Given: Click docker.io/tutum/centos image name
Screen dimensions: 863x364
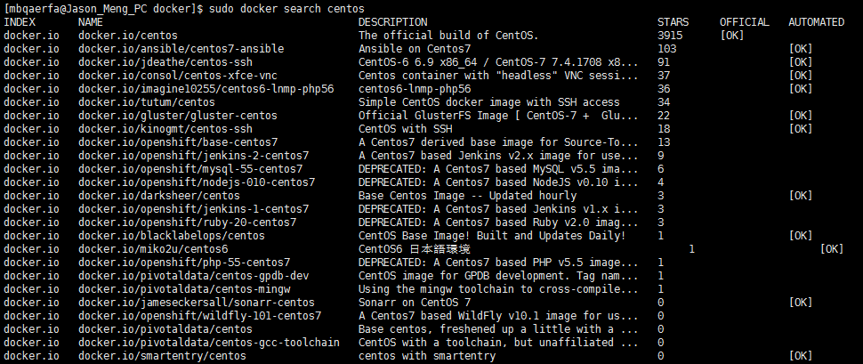Looking at the screenshot, I should point(147,101).
